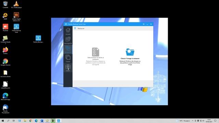Open Task View on taskbar
This screenshot has width=219, height=123.
[14, 121]
